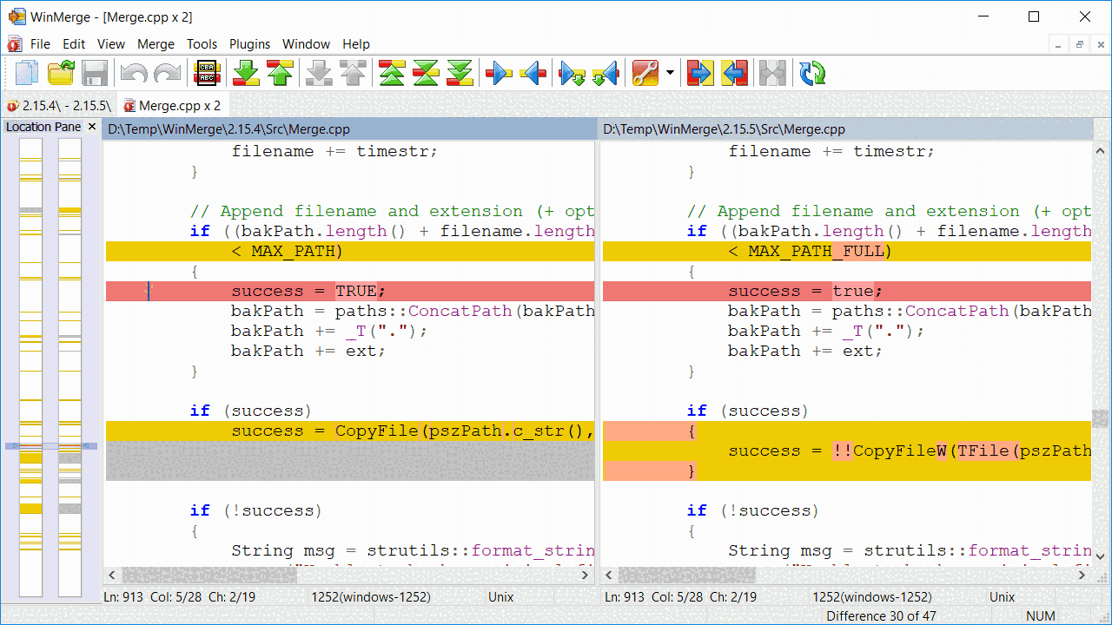
Task: Switch to the Merge.cpp x 2 tab
Action: (178, 104)
